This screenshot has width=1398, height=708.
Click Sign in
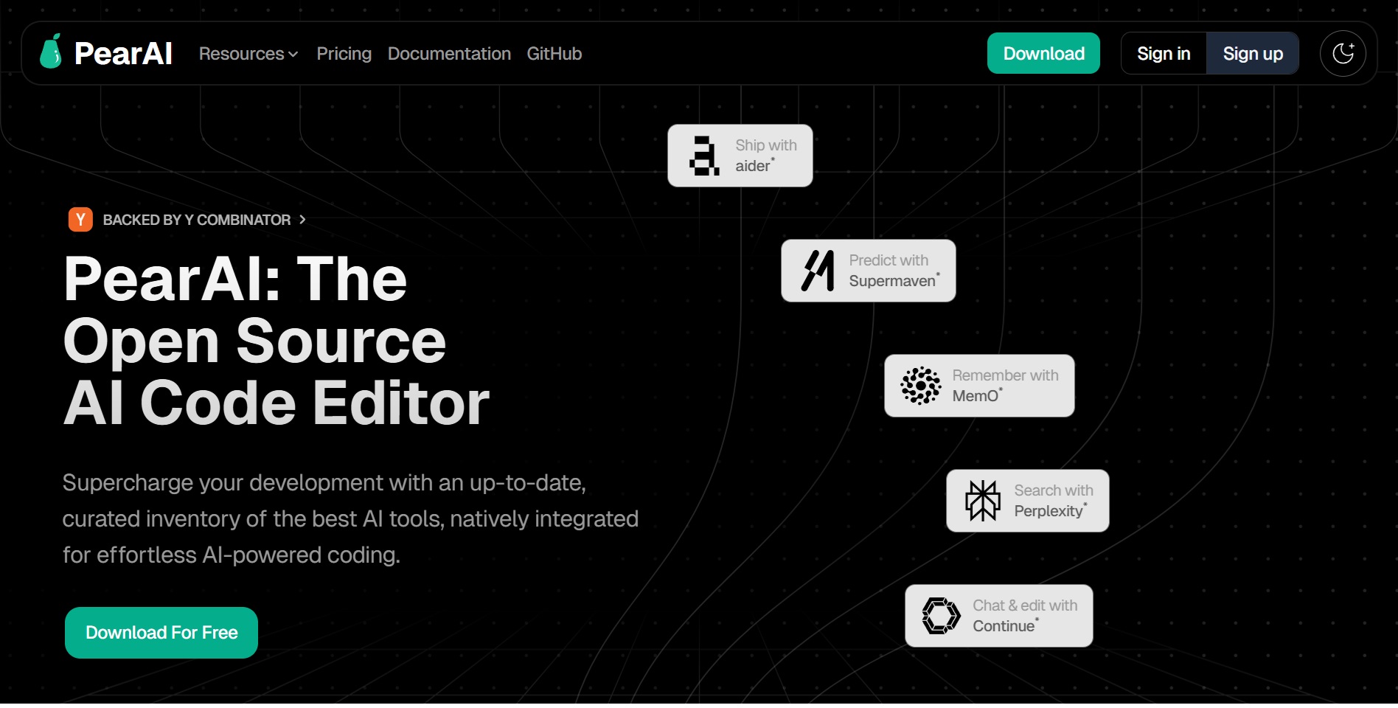[x=1164, y=53]
